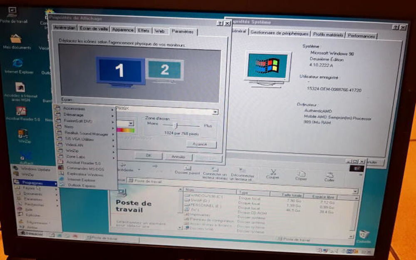The width and height of the screenshot is (416, 260).
Task: Open Profils matériels tab in Propriétés Système
Action: click(328, 35)
